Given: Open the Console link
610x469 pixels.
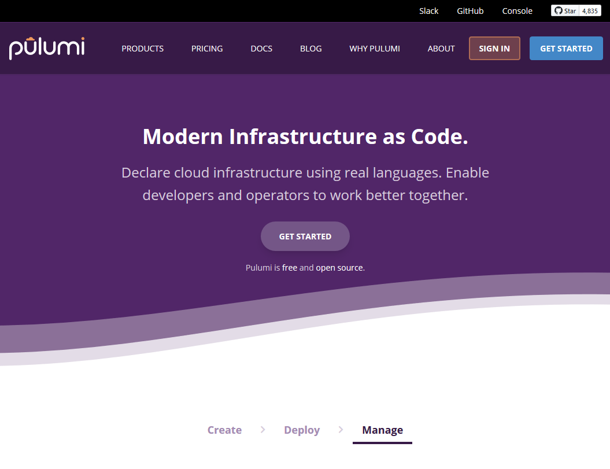Looking at the screenshot, I should [517, 11].
